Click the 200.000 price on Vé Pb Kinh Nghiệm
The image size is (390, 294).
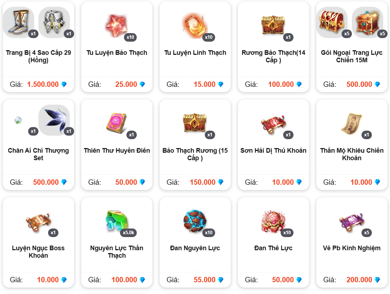coord(359,280)
